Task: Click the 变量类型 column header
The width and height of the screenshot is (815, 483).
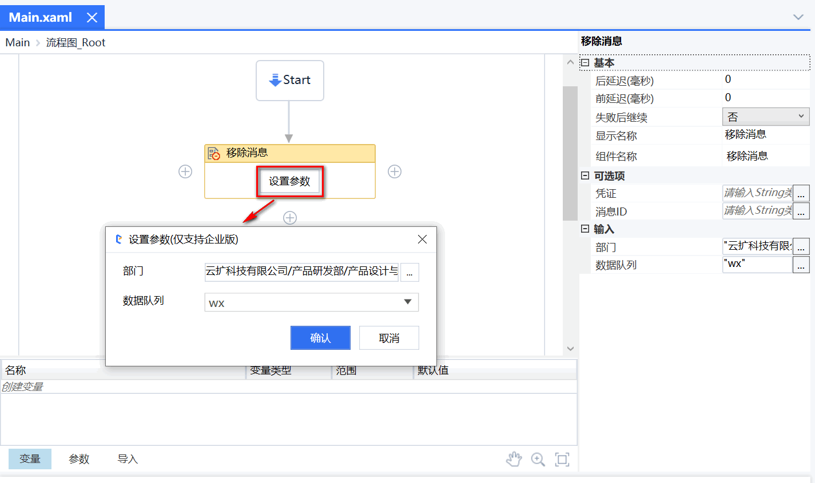Action: click(289, 370)
